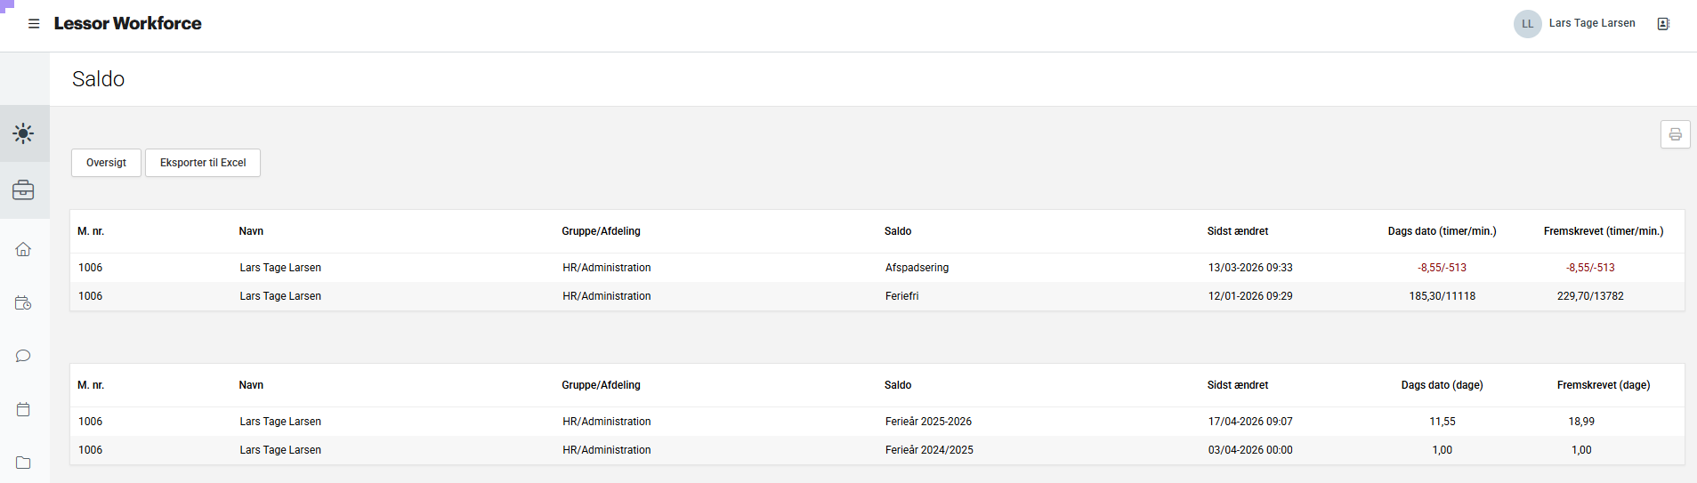Export balances with Eksporter til Excel
Image resolution: width=1697 pixels, height=483 pixels.
(x=203, y=163)
